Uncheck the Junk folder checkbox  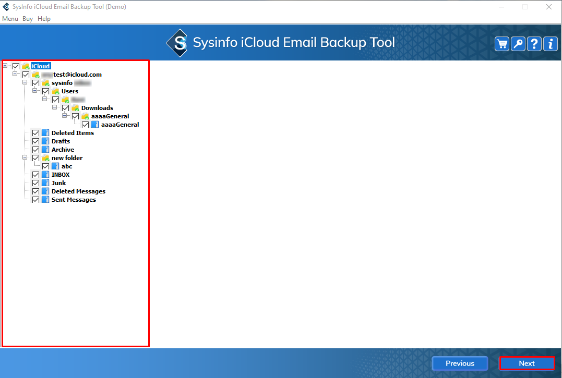coord(35,183)
